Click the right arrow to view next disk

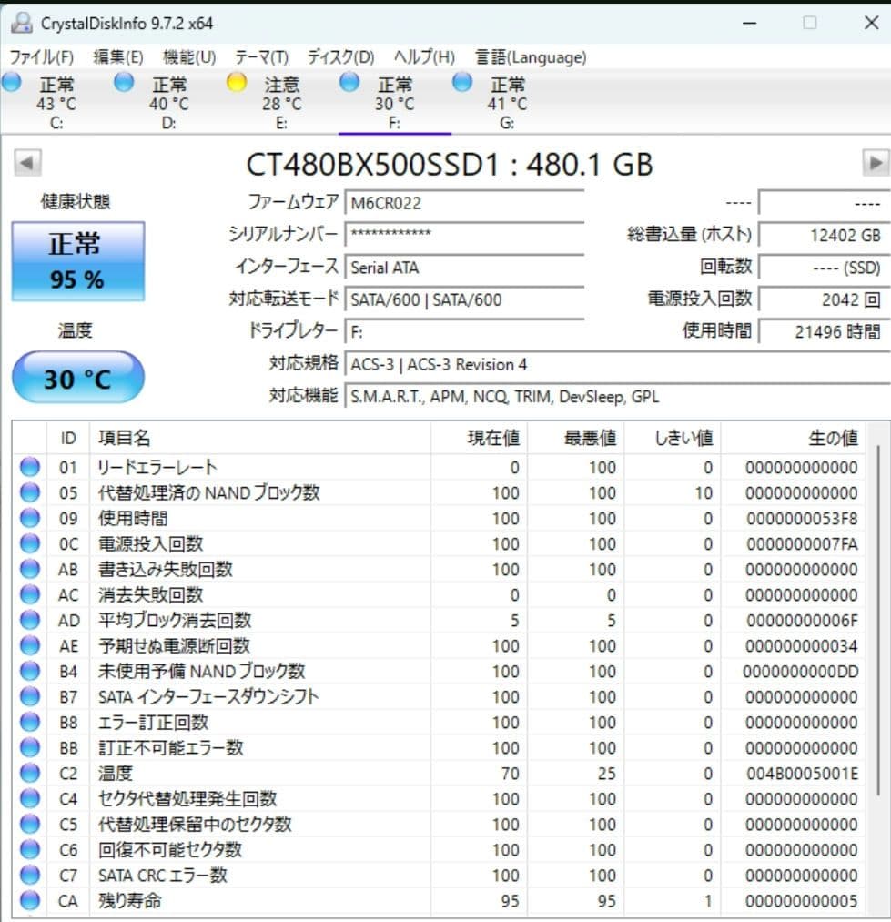coord(877,161)
